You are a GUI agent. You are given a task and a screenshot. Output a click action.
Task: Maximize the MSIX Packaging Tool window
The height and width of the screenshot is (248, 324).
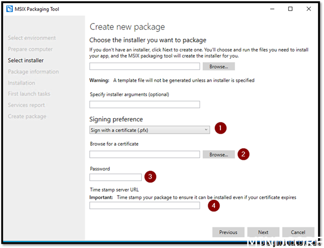(x=290, y=9)
